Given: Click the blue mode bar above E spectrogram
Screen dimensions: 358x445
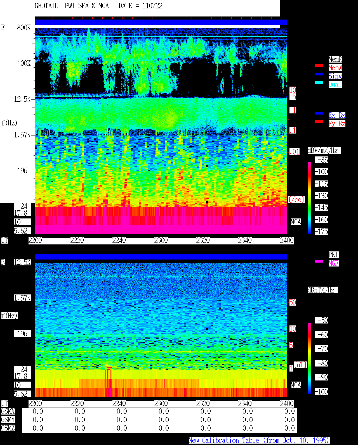Looking at the screenshot, I should pos(161,22).
